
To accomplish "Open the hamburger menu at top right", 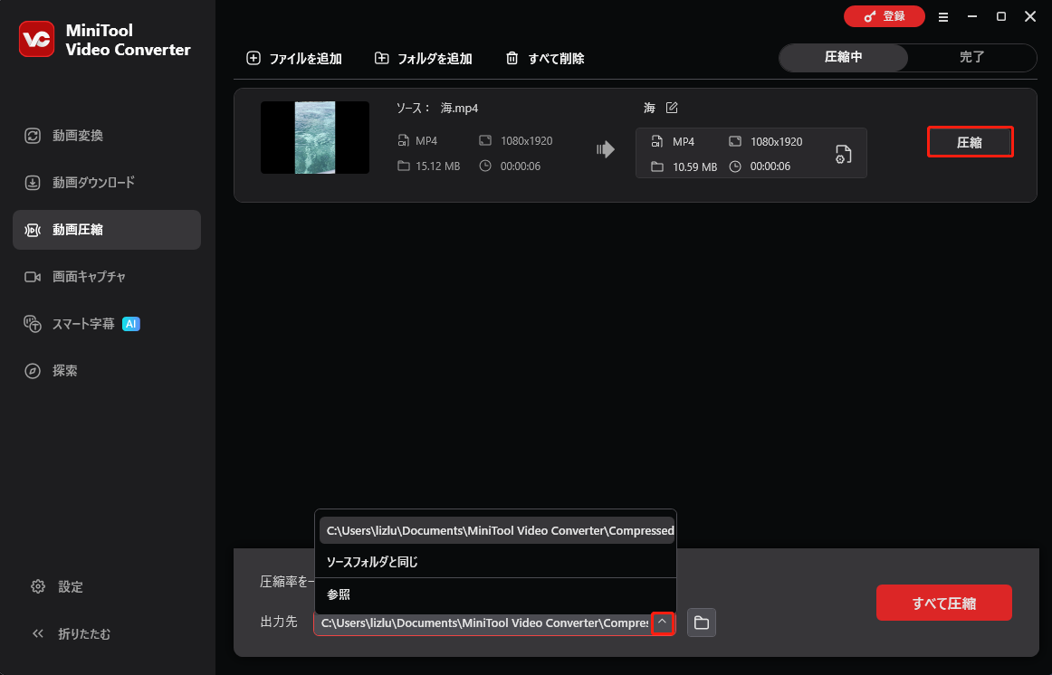I will [x=942, y=16].
